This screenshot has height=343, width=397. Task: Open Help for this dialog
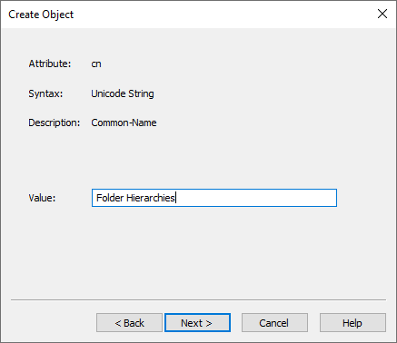click(x=352, y=323)
